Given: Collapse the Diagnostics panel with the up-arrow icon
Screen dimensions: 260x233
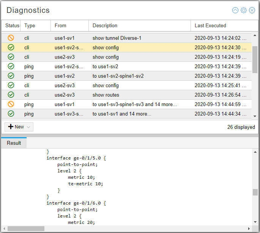Looking at the screenshot, I should 235,10.
